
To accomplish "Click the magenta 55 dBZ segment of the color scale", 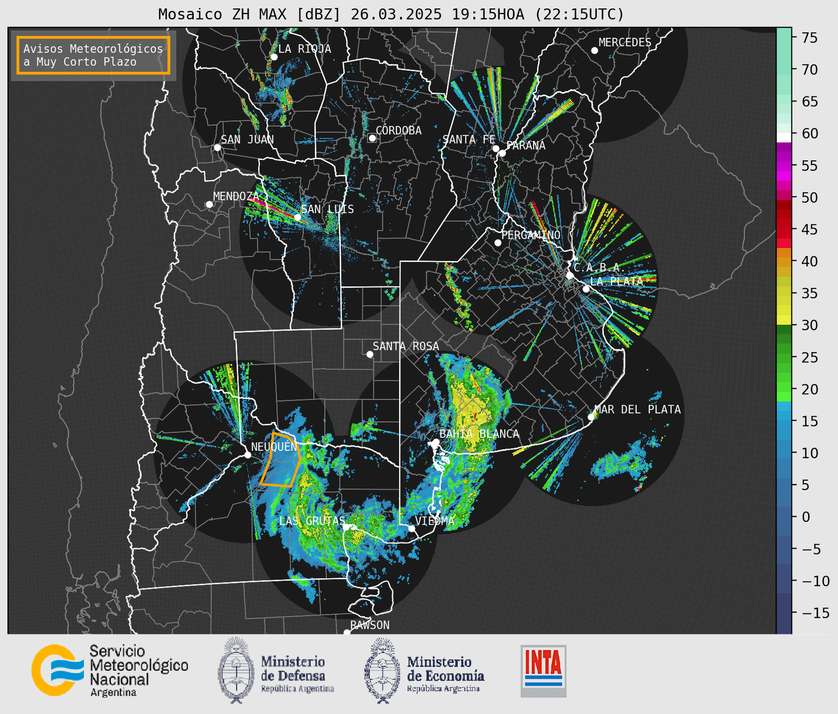I will [x=784, y=165].
